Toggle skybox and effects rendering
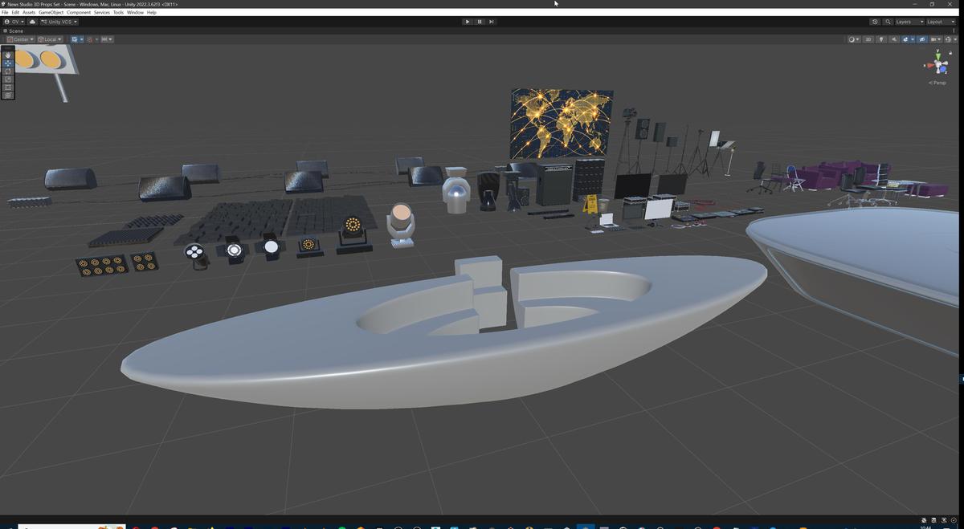Image resolution: width=964 pixels, height=529 pixels. pyautogui.click(x=905, y=39)
